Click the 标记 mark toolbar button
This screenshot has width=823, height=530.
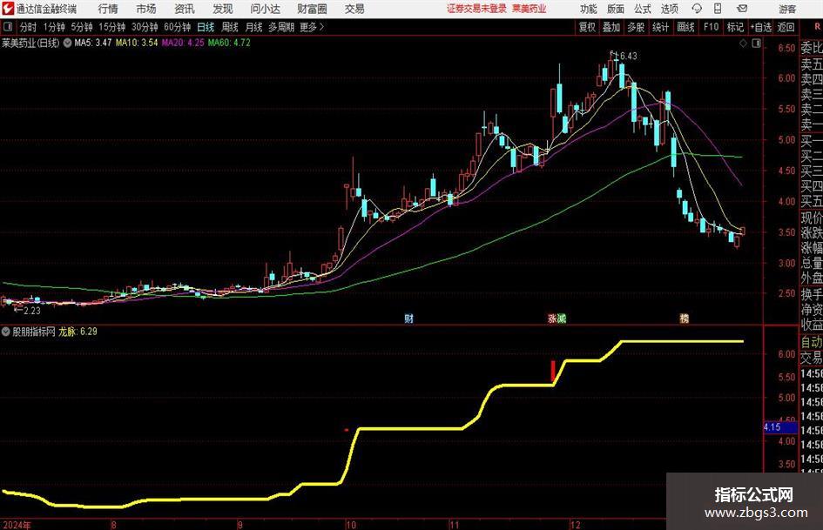(735, 27)
